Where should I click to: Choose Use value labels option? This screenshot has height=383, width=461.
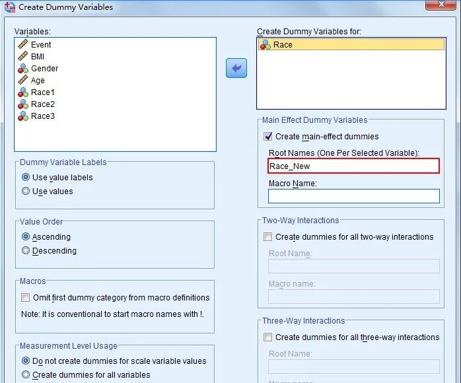coord(57,177)
